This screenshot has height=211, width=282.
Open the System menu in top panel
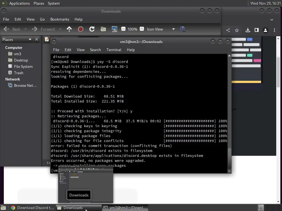pos(54,3)
